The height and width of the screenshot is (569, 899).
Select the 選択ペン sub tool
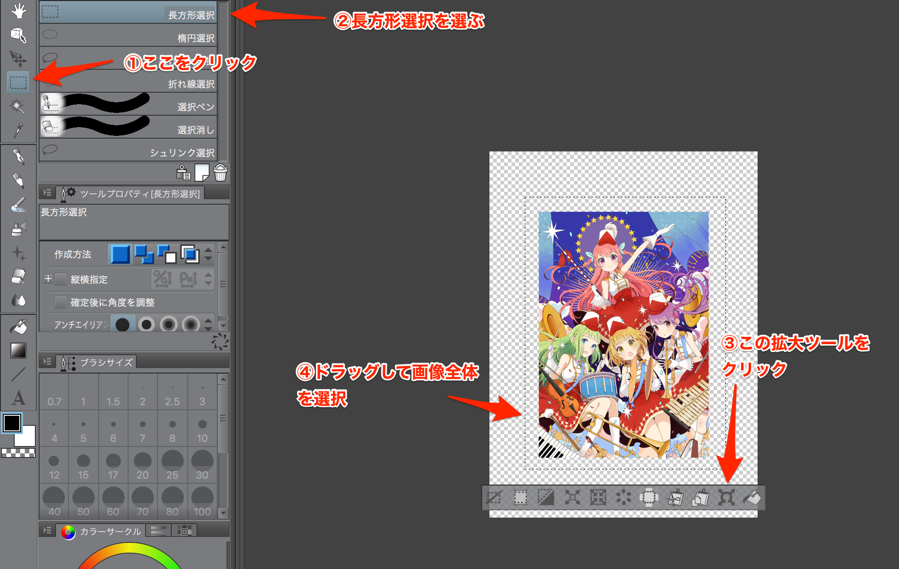point(128,104)
